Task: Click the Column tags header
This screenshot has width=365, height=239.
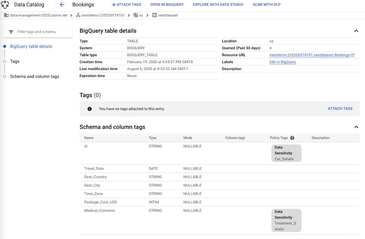Action: pos(235,138)
